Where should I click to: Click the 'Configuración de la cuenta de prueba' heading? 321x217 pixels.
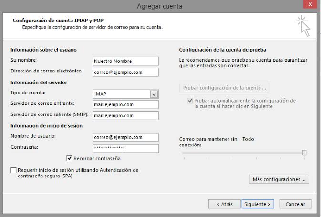pos(223,50)
